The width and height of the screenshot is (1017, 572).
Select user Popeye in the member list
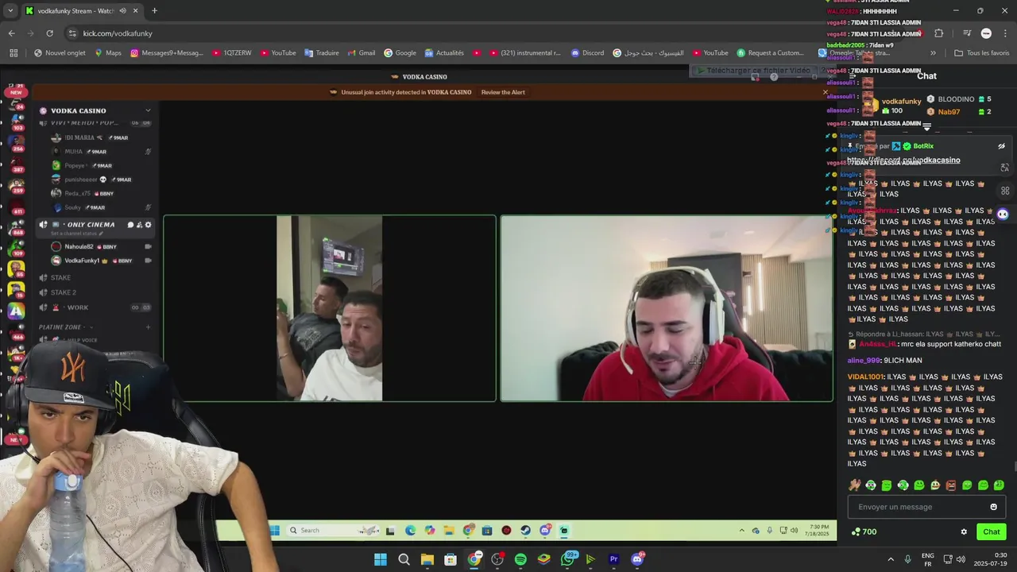pyautogui.click(x=75, y=165)
